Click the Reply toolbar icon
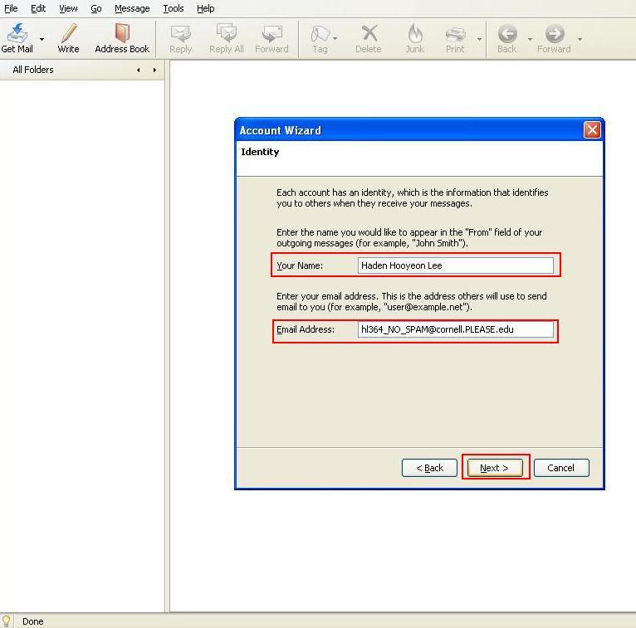Image resolution: width=636 pixels, height=628 pixels. 180,34
